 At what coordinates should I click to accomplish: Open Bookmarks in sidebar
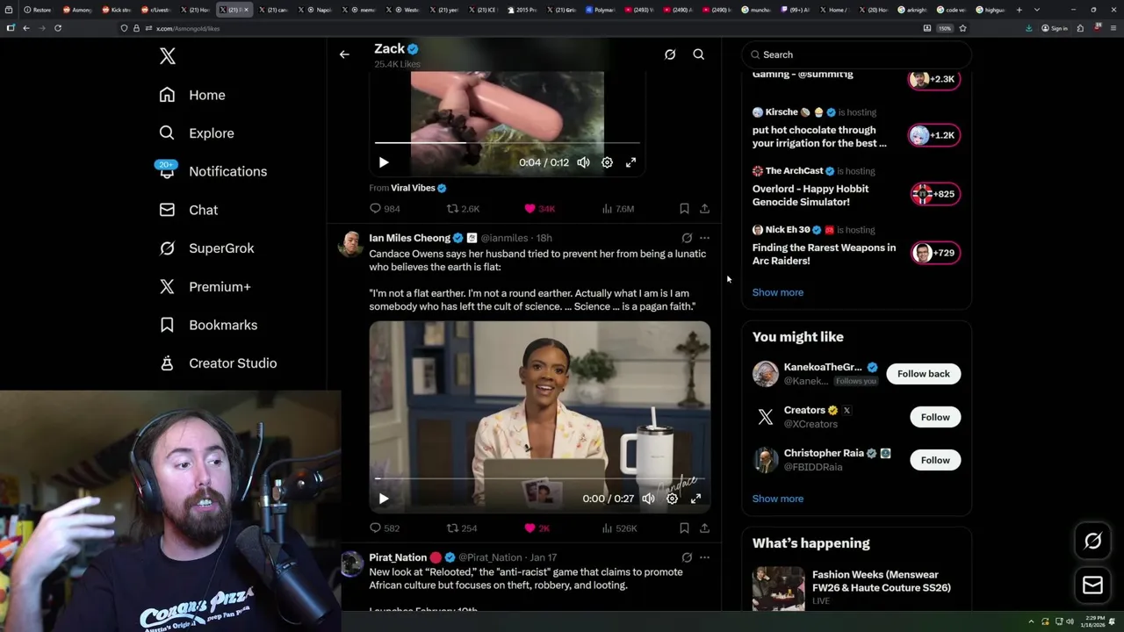click(x=208, y=325)
